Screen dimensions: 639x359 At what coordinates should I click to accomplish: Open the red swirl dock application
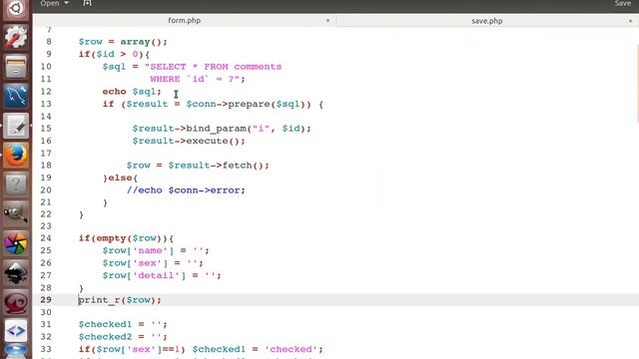pos(16,301)
